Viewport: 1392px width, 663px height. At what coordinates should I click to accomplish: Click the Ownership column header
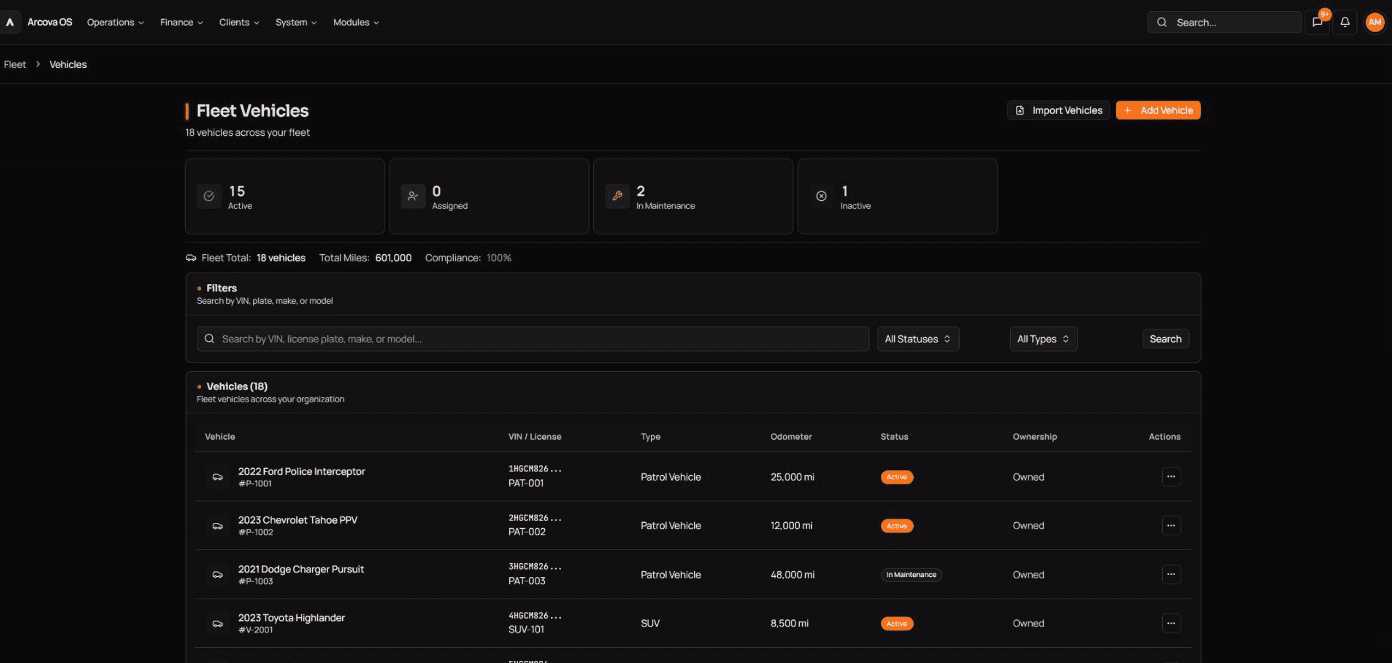tap(1034, 437)
